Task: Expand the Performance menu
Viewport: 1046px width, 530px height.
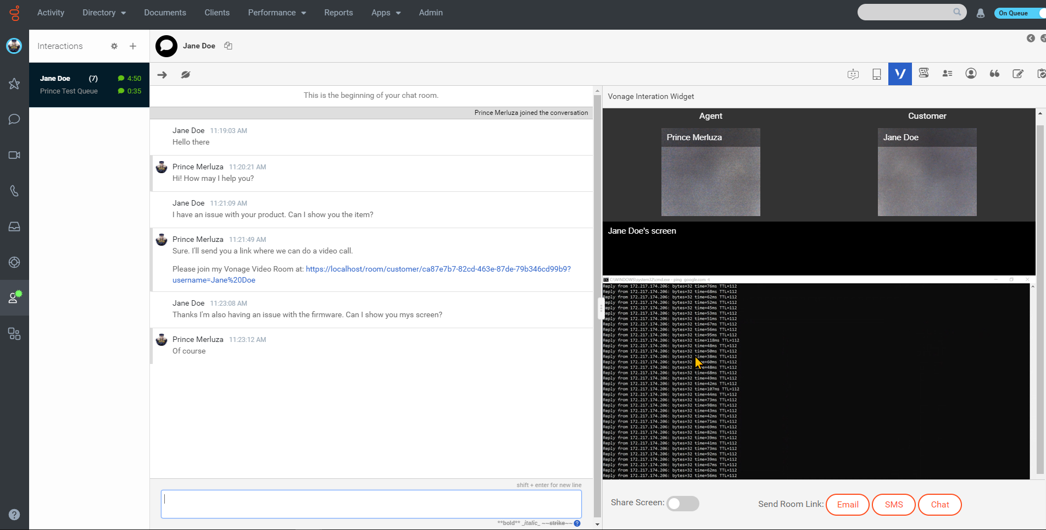Action: tap(276, 13)
